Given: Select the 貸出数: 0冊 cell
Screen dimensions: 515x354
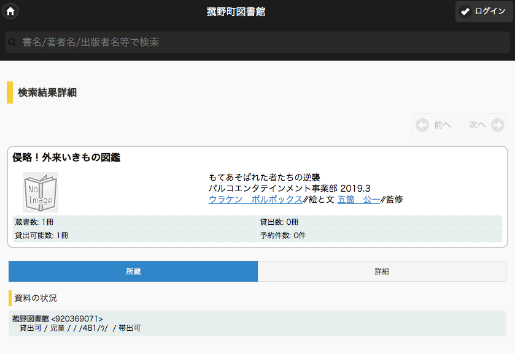Looking at the screenshot, I should pos(380,222).
